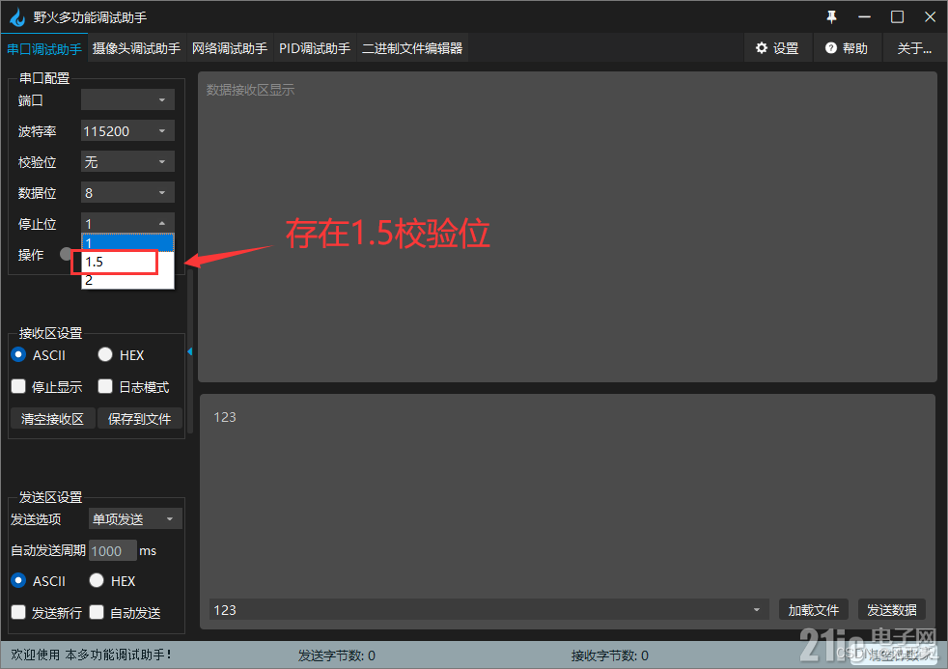The width and height of the screenshot is (948, 669).
Task: Click inside the 数据接收区显示 area
Action: point(567,227)
